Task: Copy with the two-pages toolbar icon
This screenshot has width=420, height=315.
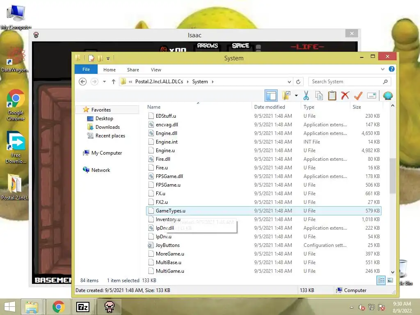Action: tap(319, 96)
